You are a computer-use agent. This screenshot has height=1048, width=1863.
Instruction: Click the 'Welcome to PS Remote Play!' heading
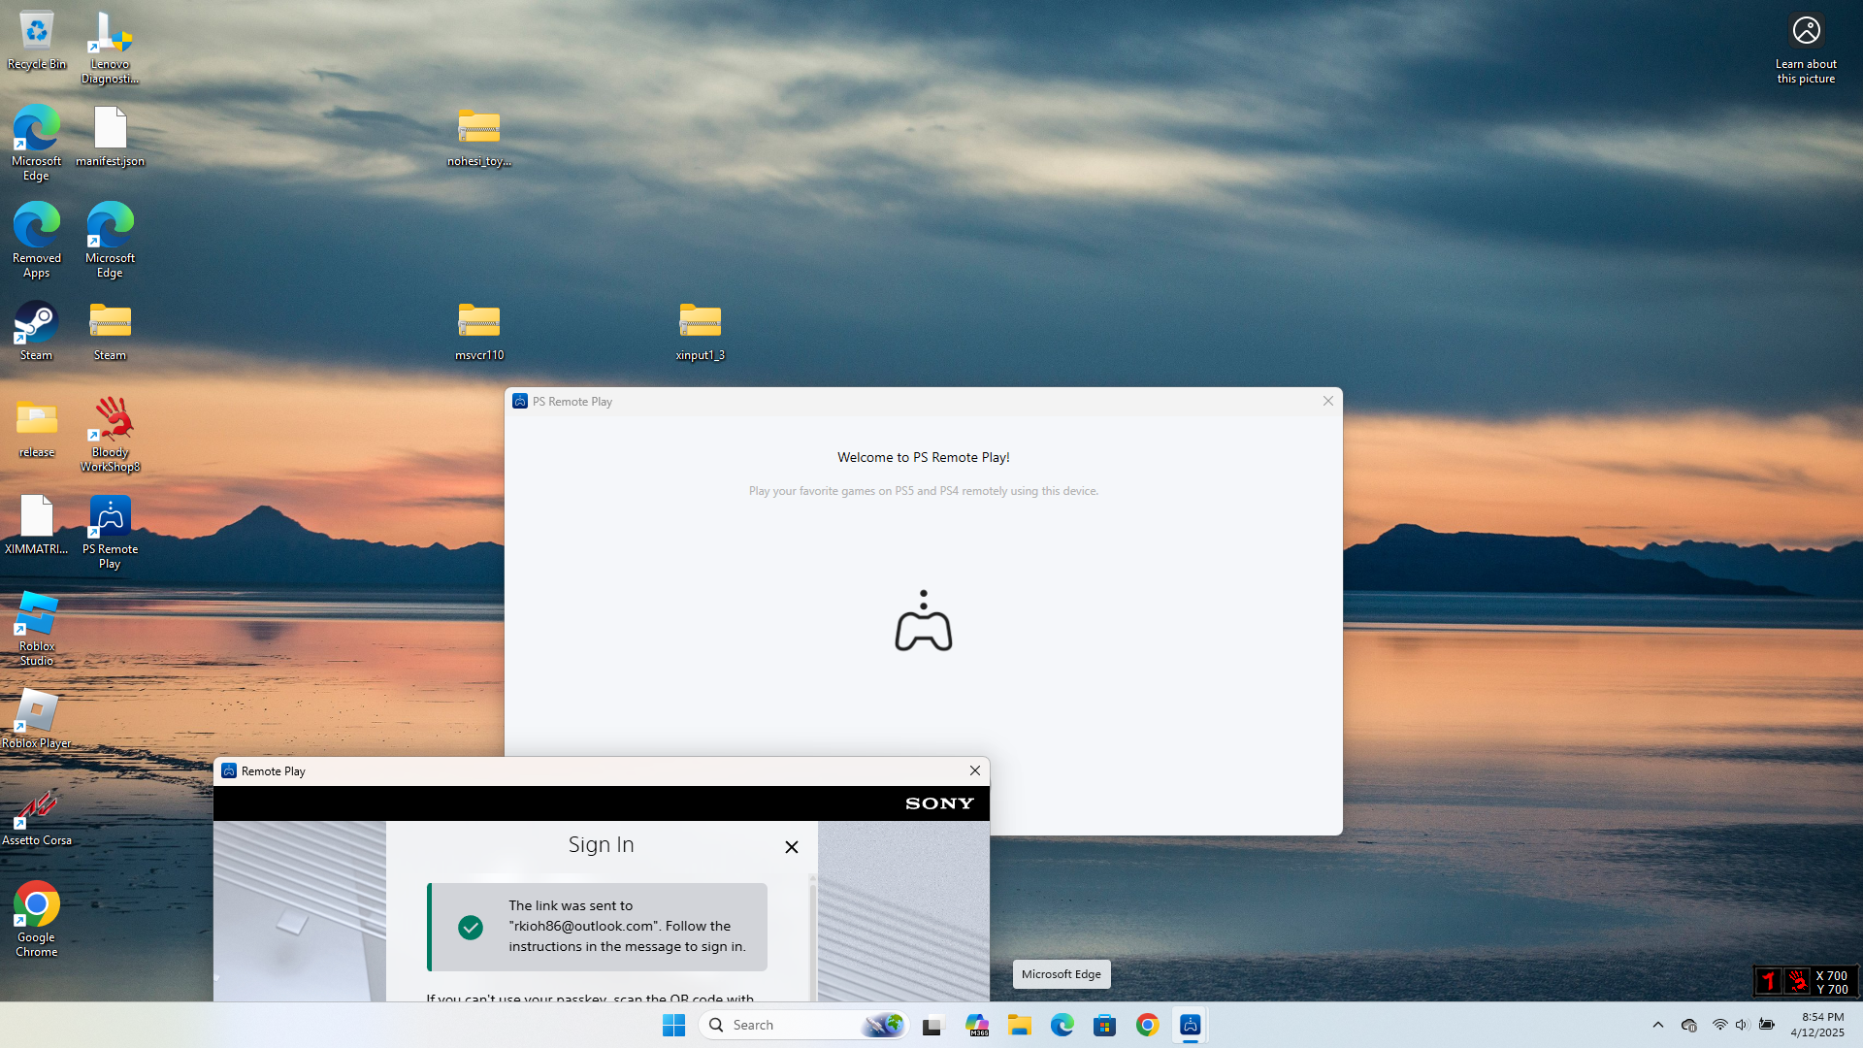[924, 457]
